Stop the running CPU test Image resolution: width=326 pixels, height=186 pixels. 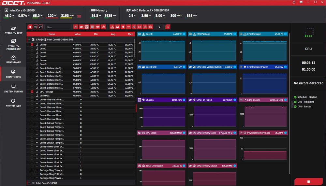tap(308, 182)
